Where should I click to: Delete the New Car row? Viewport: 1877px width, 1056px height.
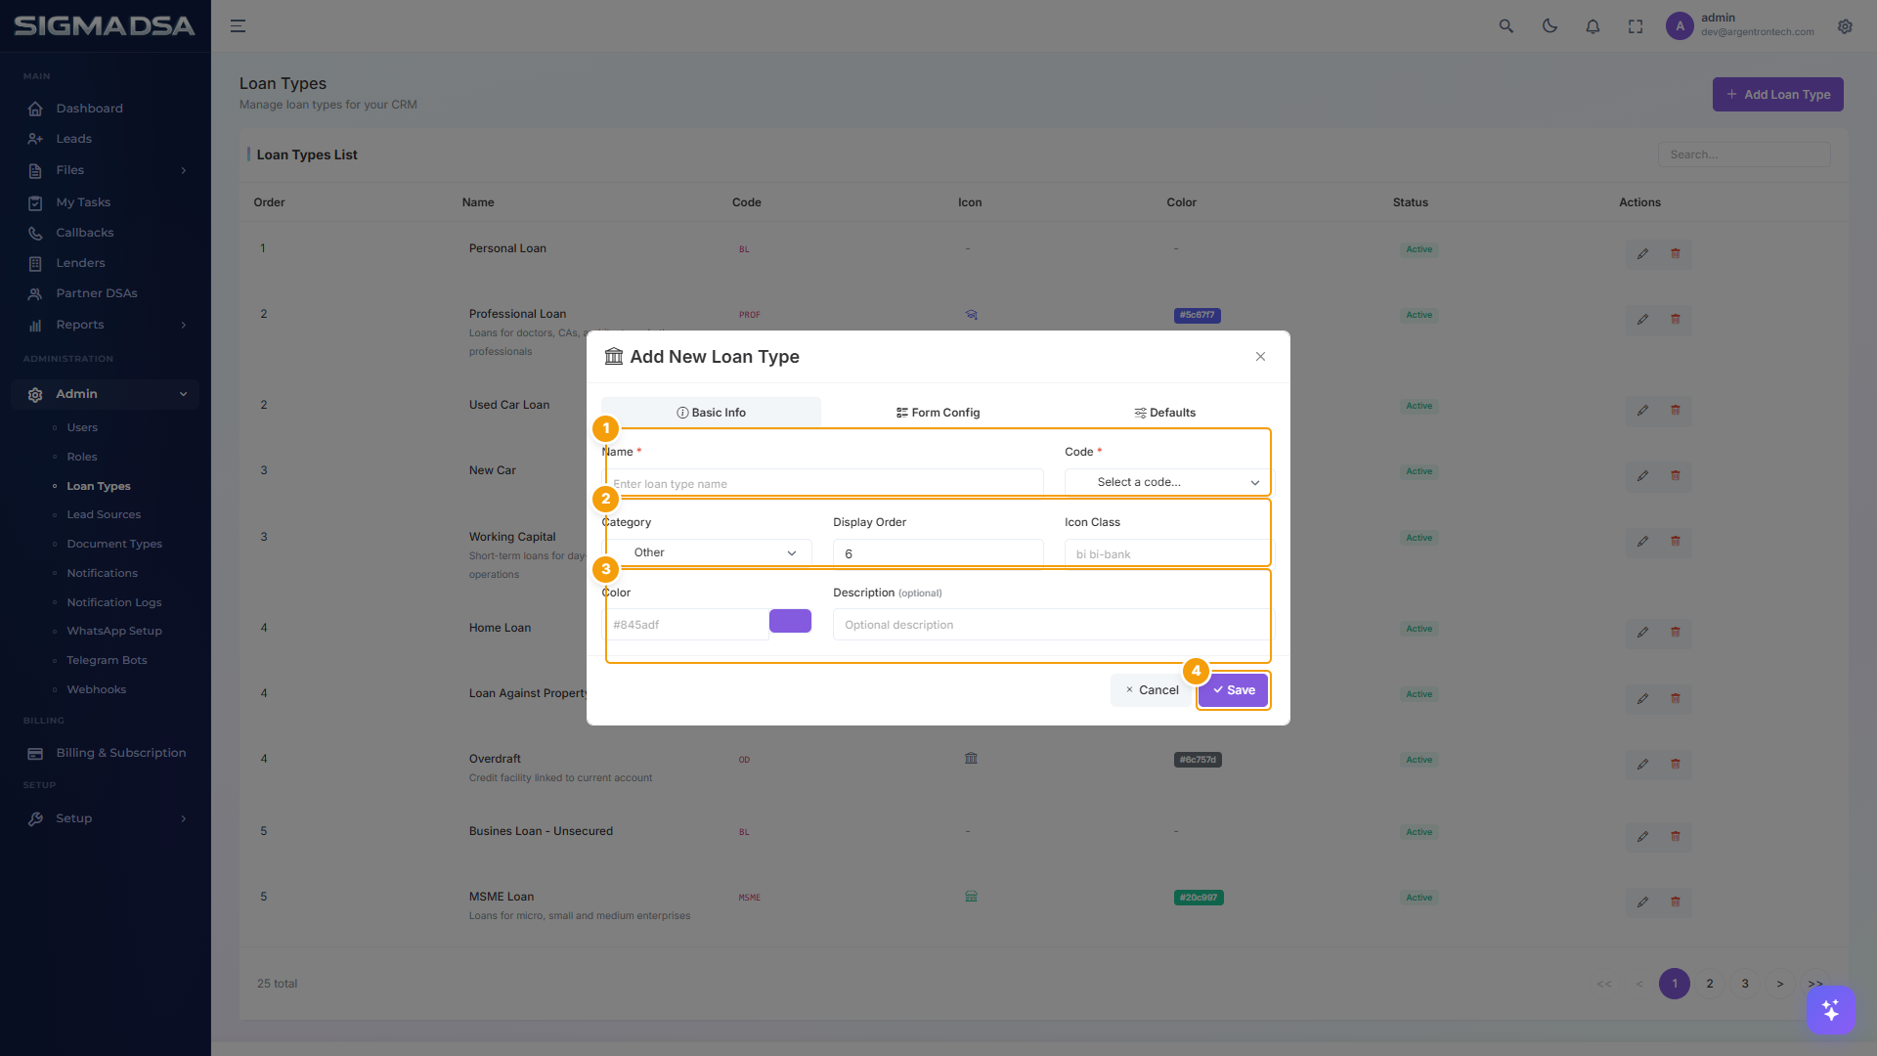point(1676,475)
